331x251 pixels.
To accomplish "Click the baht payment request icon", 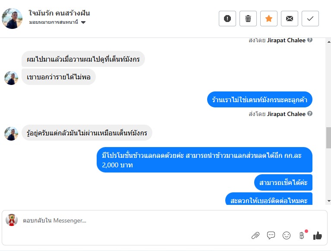I will [x=302, y=235].
